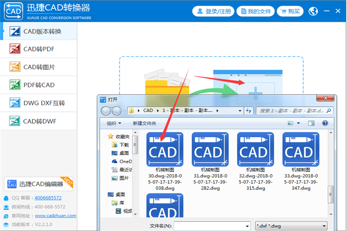Click 新建文件夹 new folder button
The height and width of the screenshot is (231, 347).
[x=144, y=123]
